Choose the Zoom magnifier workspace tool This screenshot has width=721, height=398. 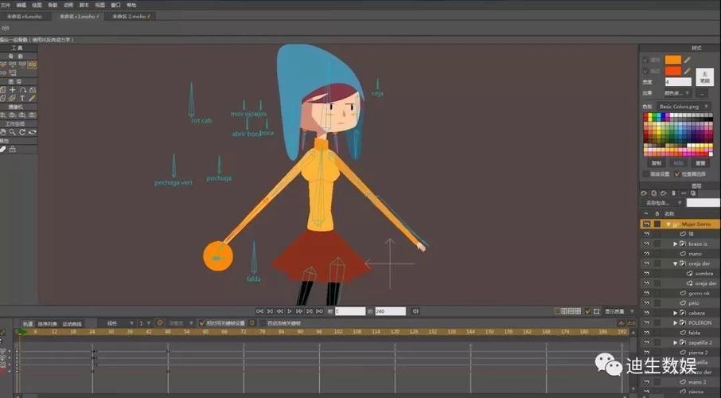(13, 132)
